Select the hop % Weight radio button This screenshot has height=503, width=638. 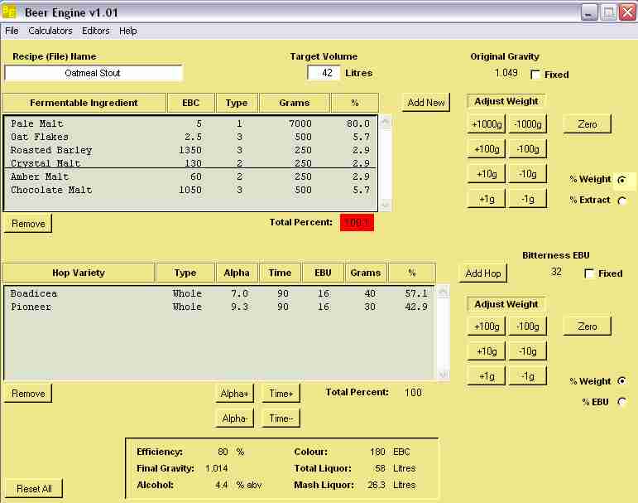(621, 381)
